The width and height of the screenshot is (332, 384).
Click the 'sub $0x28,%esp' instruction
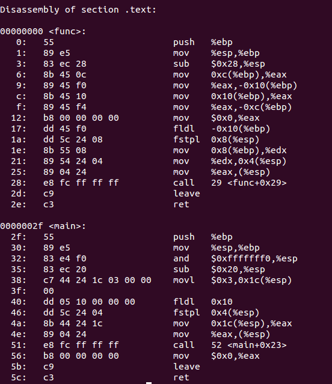click(219, 64)
